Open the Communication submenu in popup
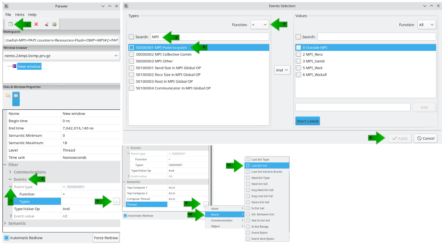The height and width of the screenshot is (248, 442). pos(225,220)
